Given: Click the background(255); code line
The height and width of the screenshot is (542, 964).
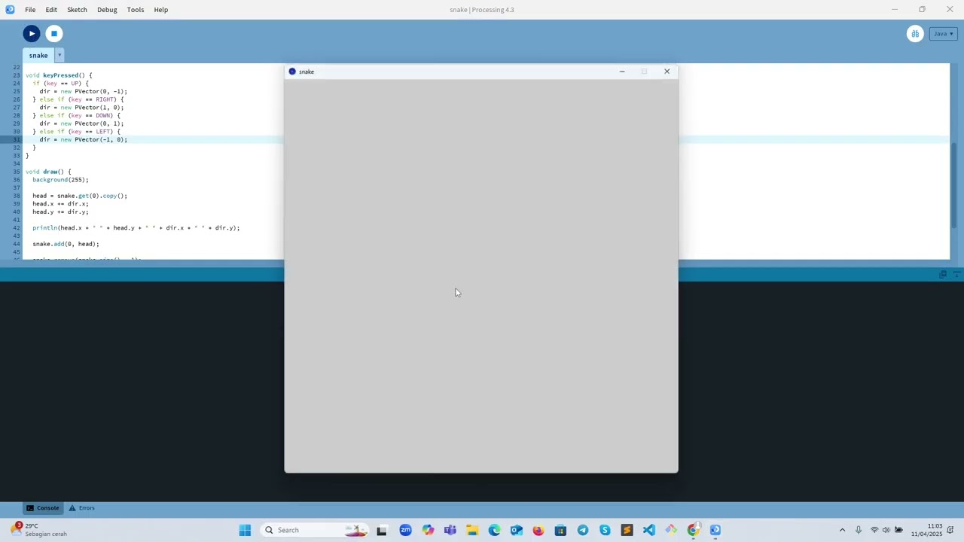Looking at the screenshot, I should pos(60,180).
